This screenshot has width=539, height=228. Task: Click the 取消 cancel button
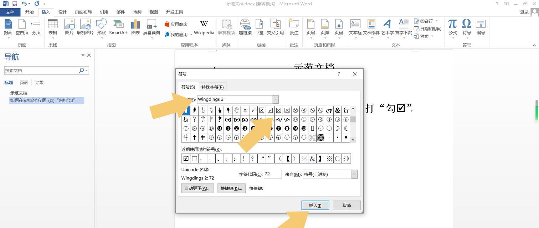(346, 205)
